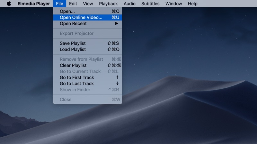Open the Apple menu
Screen dimensions: 257x144
pyautogui.click(x=9, y=4)
